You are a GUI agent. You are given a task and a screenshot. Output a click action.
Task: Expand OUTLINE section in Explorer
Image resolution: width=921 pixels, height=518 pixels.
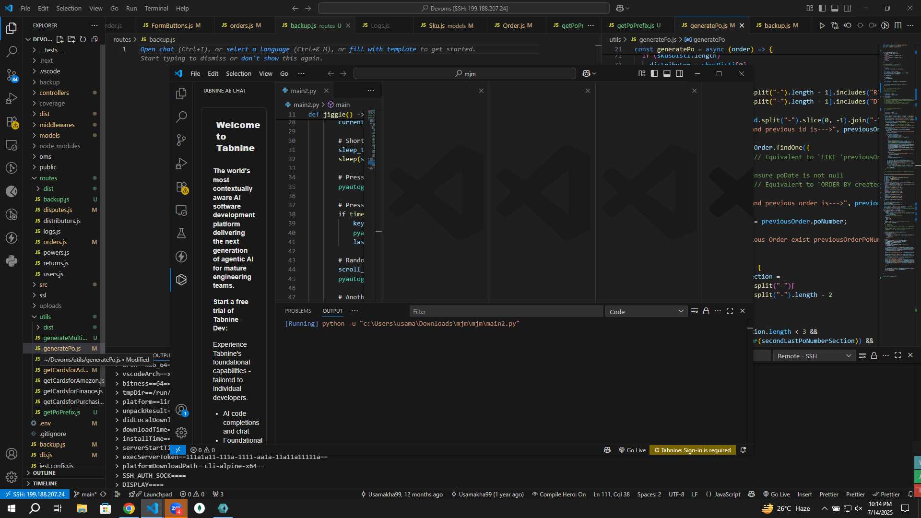tap(44, 473)
